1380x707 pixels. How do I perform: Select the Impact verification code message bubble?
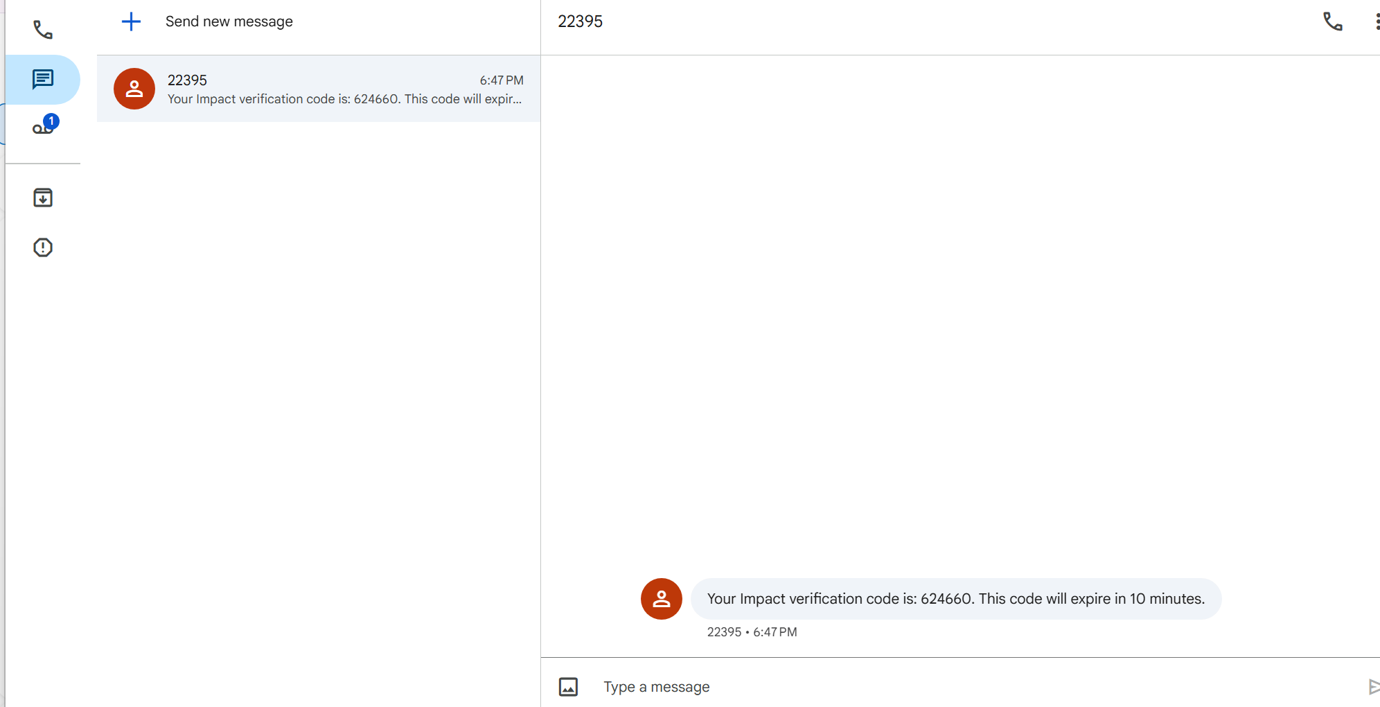point(956,599)
